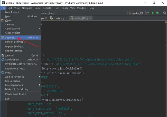Choose Export to HTML... menu item
Image resolution: width=167 pixels, height=117 pixels.
(x=21, y=68)
